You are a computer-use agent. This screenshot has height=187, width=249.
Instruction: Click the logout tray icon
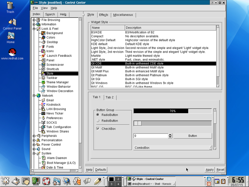(209, 184)
